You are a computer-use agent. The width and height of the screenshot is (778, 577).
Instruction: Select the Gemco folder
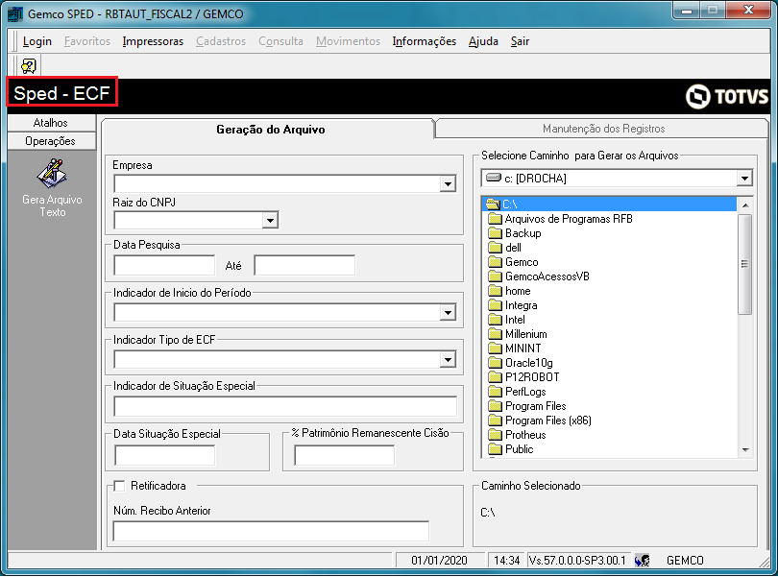click(x=513, y=262)
